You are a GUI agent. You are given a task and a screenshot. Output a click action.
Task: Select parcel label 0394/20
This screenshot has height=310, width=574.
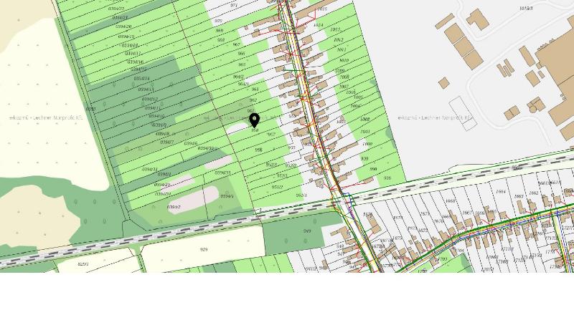click(123, 26)
